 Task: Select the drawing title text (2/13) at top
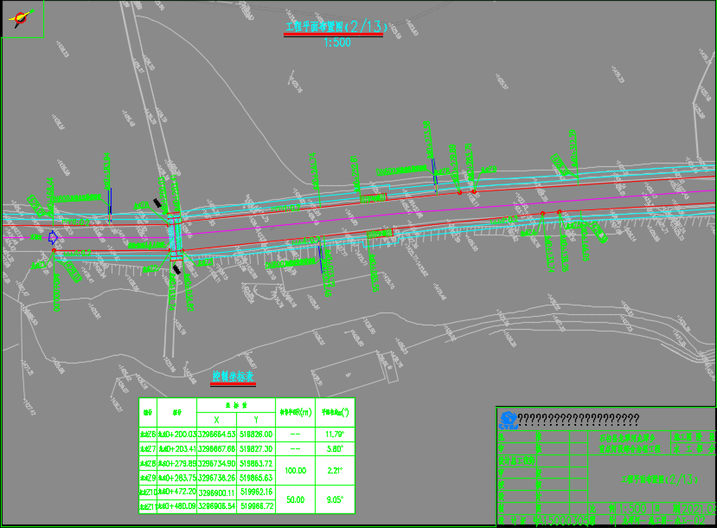336,27
